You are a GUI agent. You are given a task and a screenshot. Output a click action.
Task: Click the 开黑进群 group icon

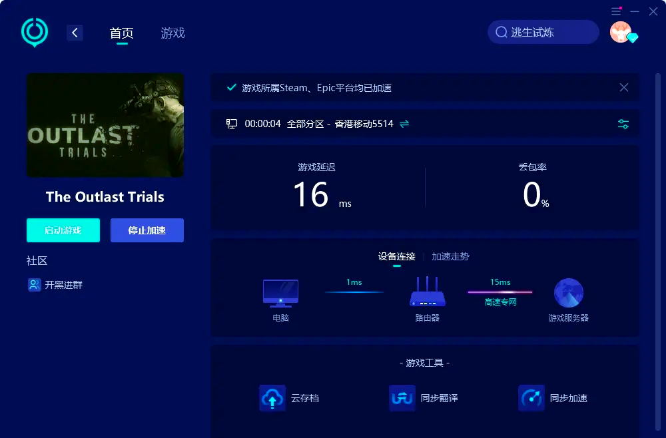35,284
